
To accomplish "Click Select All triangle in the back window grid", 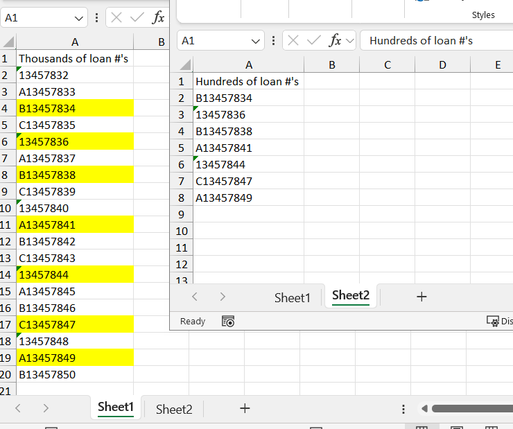I will [x=8, y=42].
